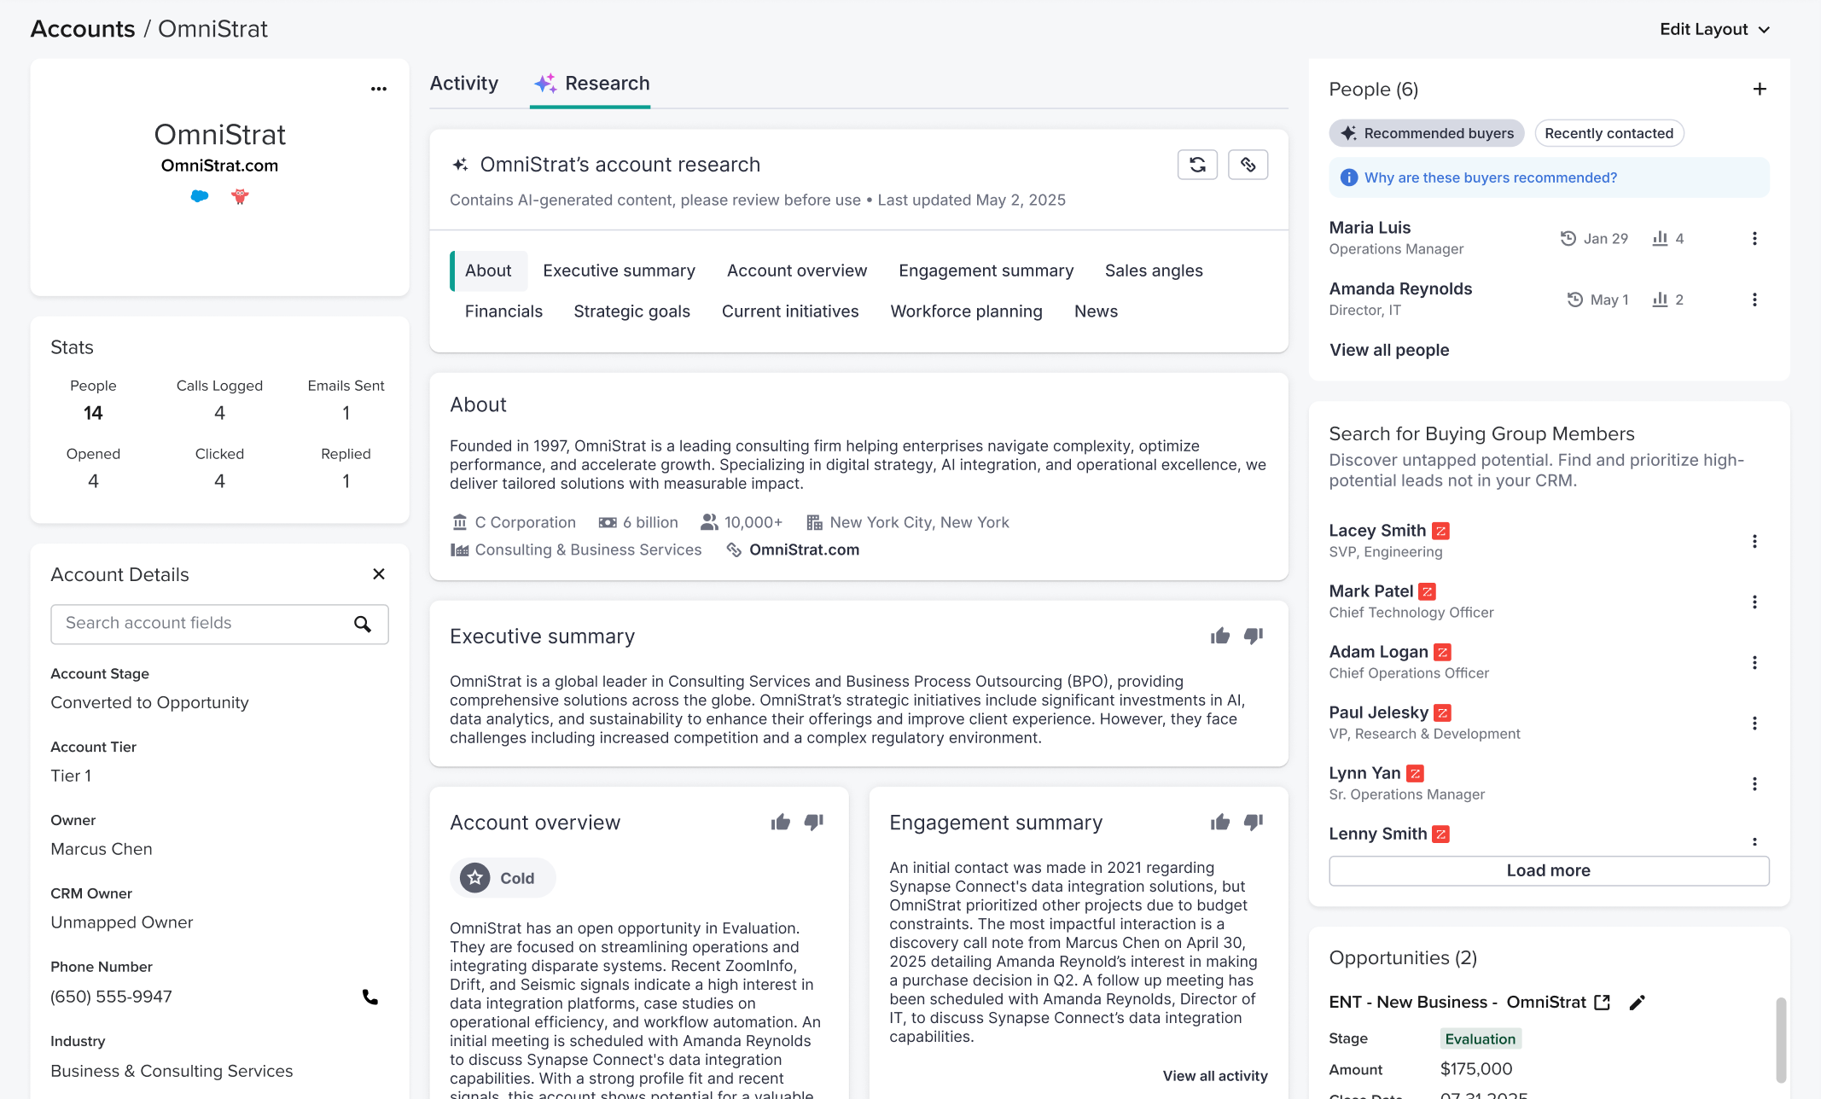Thumbs down the Account overview

[x=814, y=822]
